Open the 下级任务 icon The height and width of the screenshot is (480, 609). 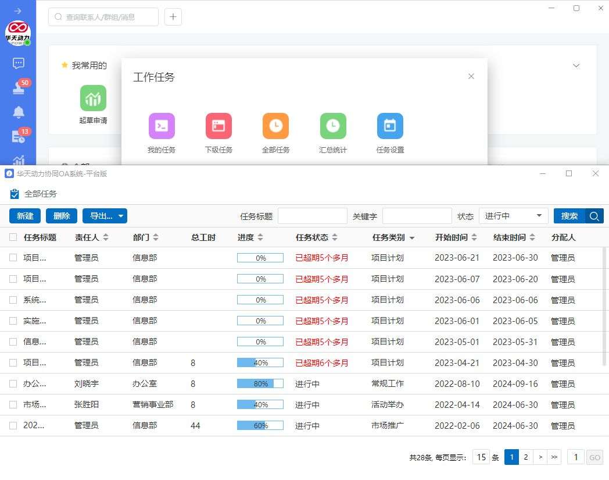point(218,126)
